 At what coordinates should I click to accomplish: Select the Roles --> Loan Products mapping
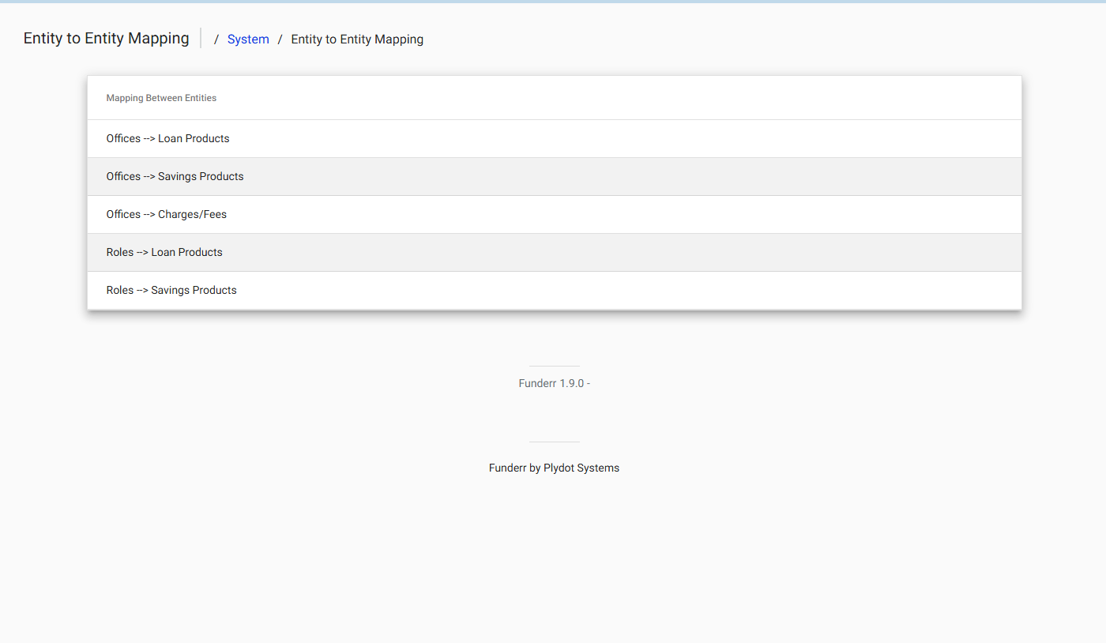[x=164, y=252]
